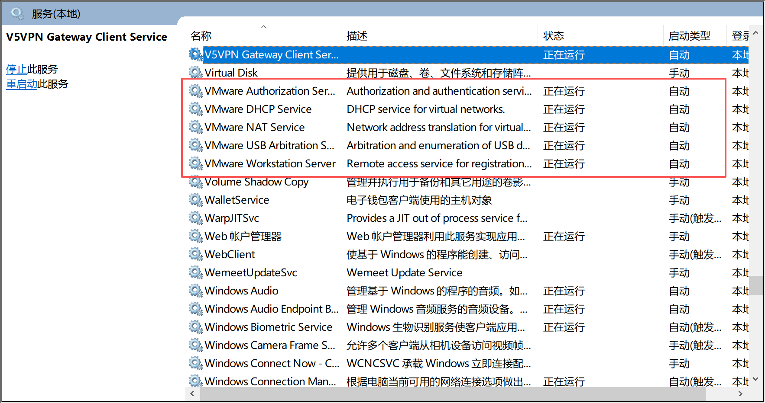
Task: Select the Web 帐户管理器 service name
Action: click(x=243, y=236)
